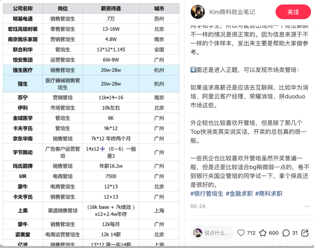Favorite the post with the star icon
Viewport: 314px width, 248px height.
263,233
